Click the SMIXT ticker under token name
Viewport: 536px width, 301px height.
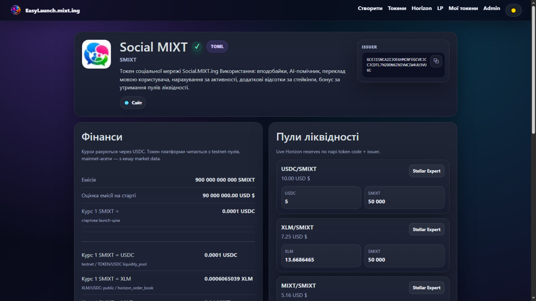coord(128,60)
